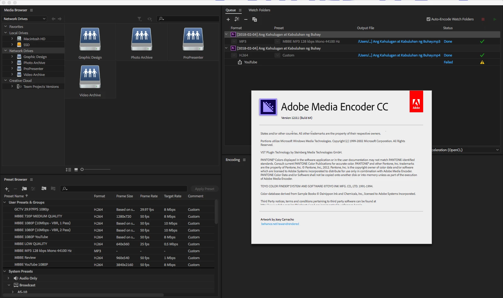Go back in Media Browser
The image size is (503, 298).
pos(53,19)
